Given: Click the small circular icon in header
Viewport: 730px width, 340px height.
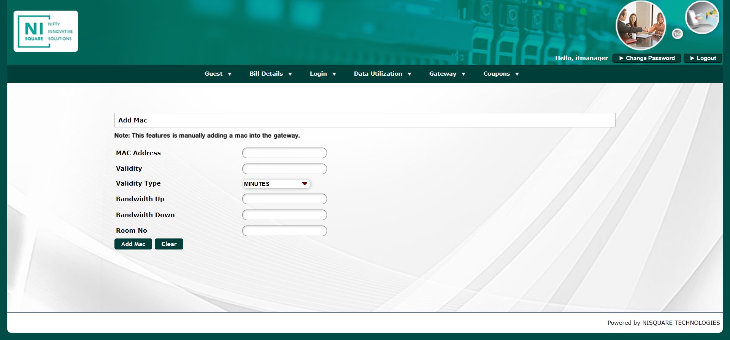Looking at the screenshot, I should 677,34.
